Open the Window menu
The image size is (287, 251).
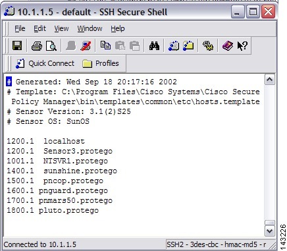[90, 28]
